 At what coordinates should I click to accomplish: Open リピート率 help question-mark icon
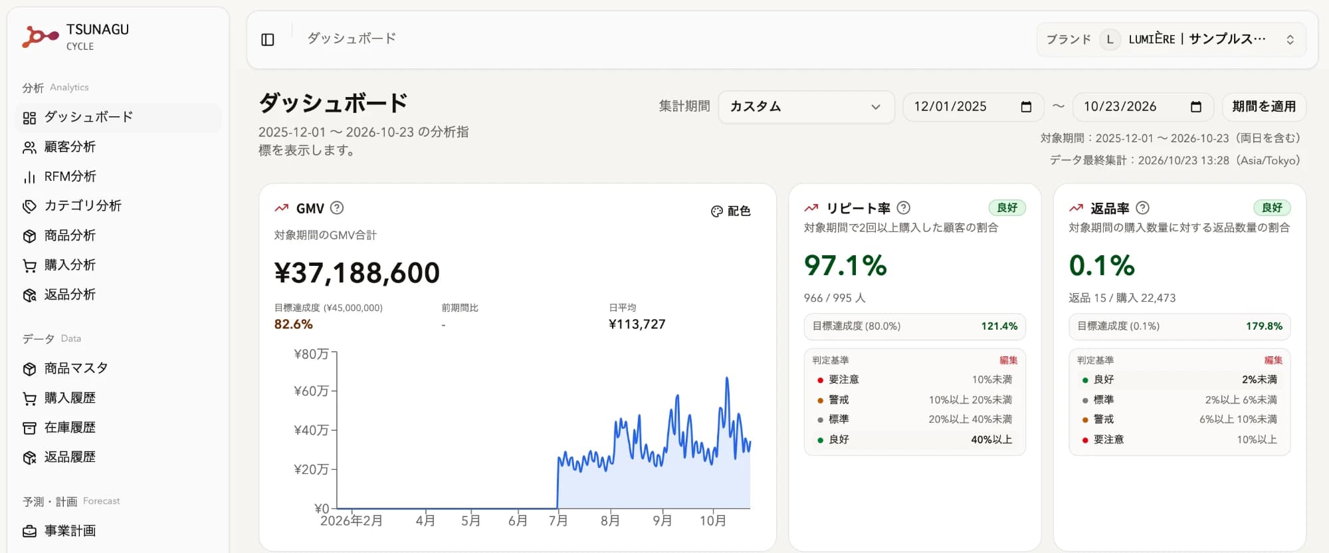(904, 208)
